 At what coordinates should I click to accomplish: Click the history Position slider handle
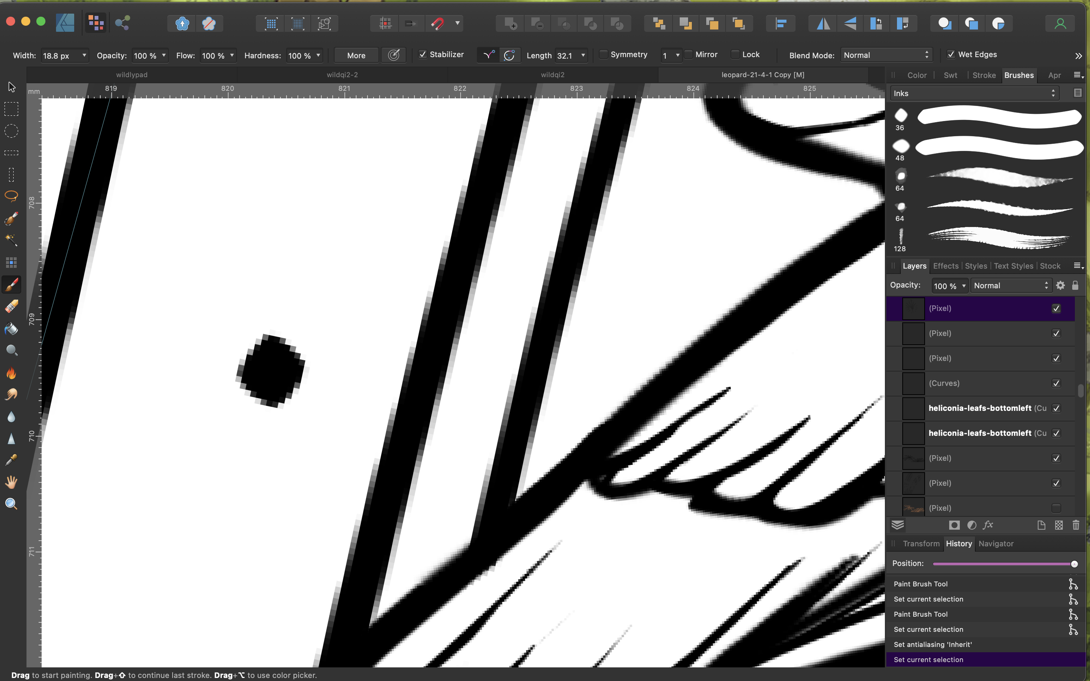(1074, 564)
